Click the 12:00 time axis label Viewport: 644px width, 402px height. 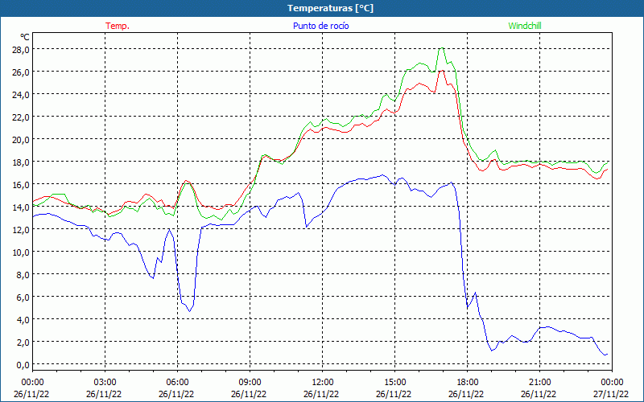[x=323, y=383]
